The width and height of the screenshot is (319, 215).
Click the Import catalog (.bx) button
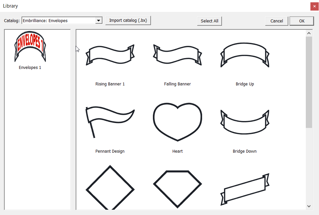click(128, 20)
